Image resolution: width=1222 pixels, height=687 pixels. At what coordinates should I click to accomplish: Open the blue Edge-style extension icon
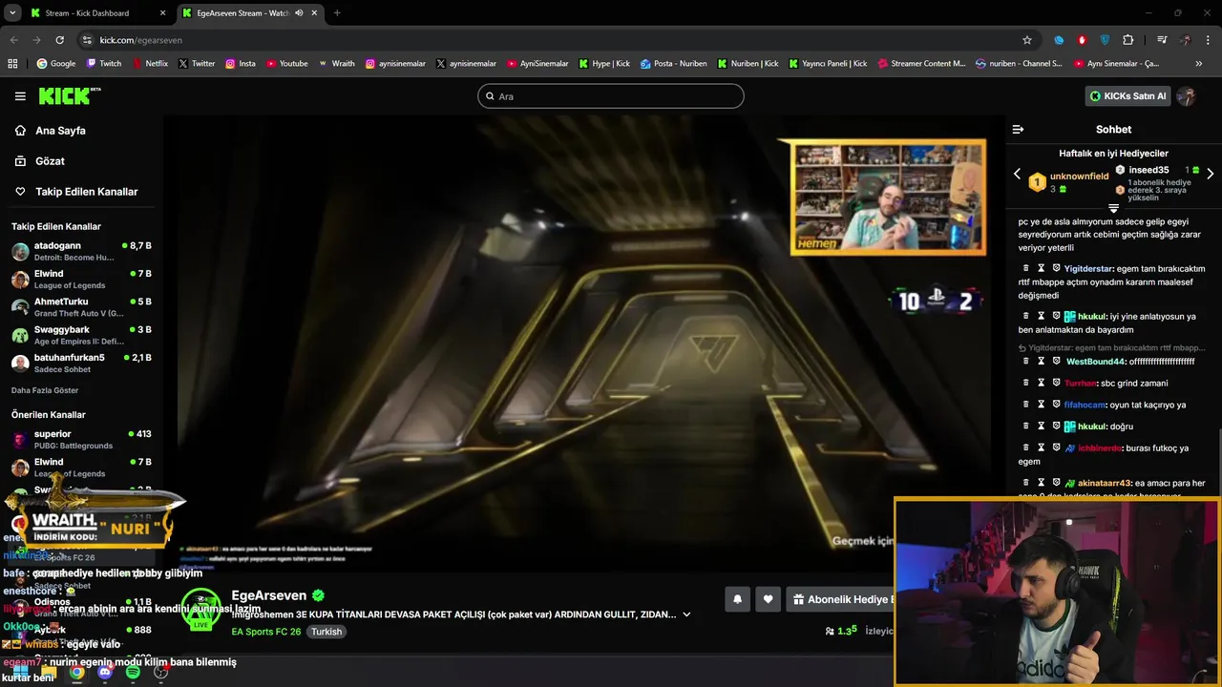1059,40
